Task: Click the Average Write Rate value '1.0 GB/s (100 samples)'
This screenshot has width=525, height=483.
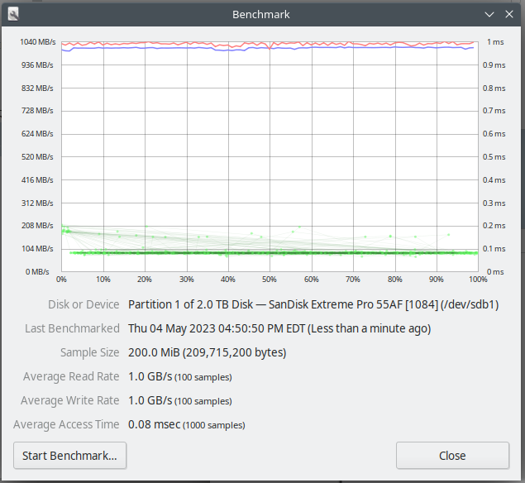Action: click(179, 400)
